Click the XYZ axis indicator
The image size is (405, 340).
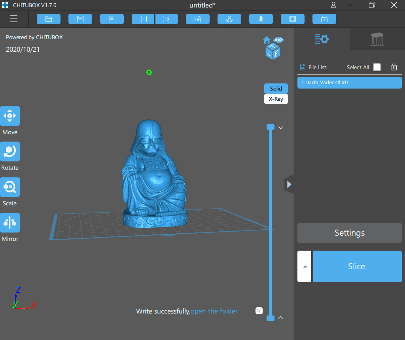24,298
